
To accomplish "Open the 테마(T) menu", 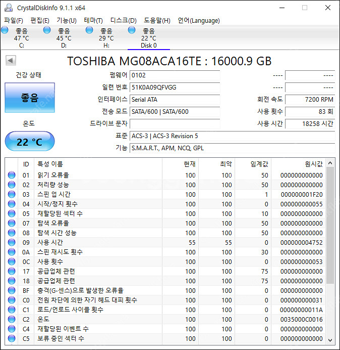I will click(93, 21).
